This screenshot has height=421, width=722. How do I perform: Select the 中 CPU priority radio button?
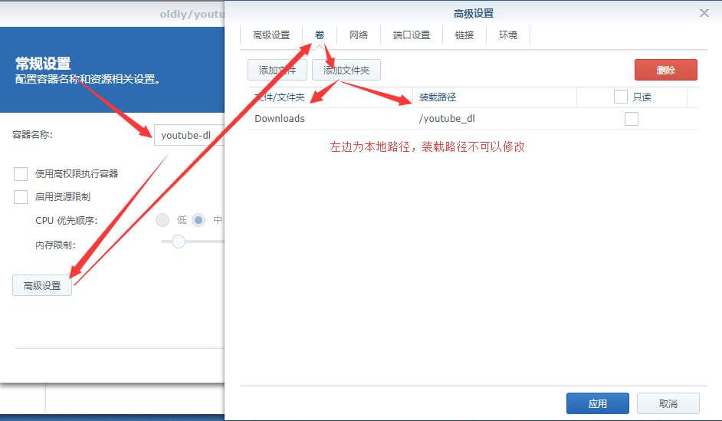pos(199,220)
